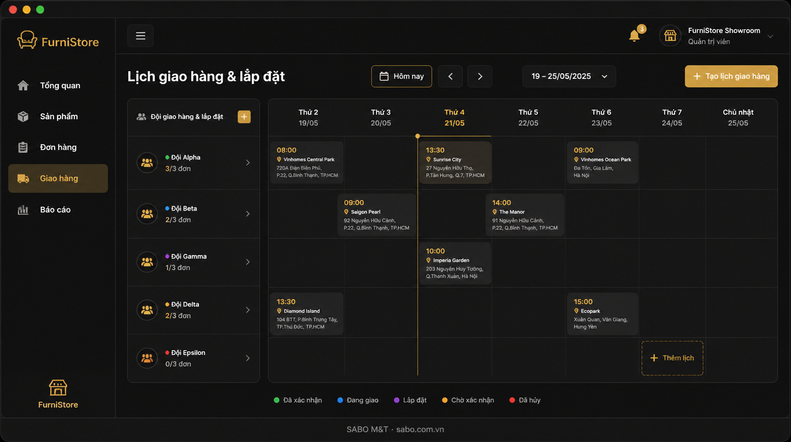This screenshot has width=791, height=442.
Task: Open Đơn hàng in the sidebar
Action: pos(58,148)
